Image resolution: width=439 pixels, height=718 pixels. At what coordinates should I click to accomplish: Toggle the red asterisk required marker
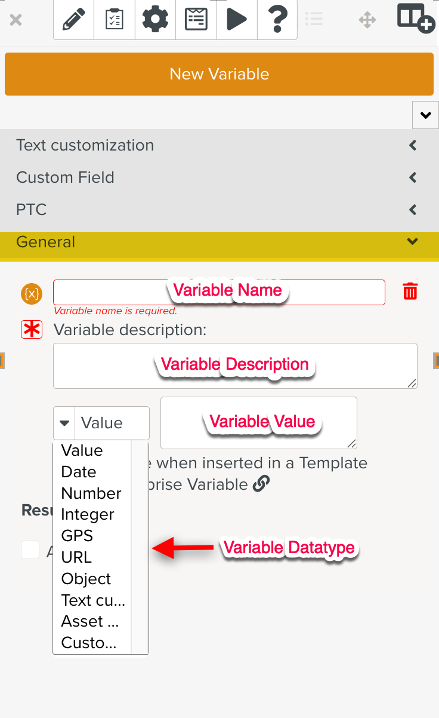pyautogui.click(x=32, y=330)
